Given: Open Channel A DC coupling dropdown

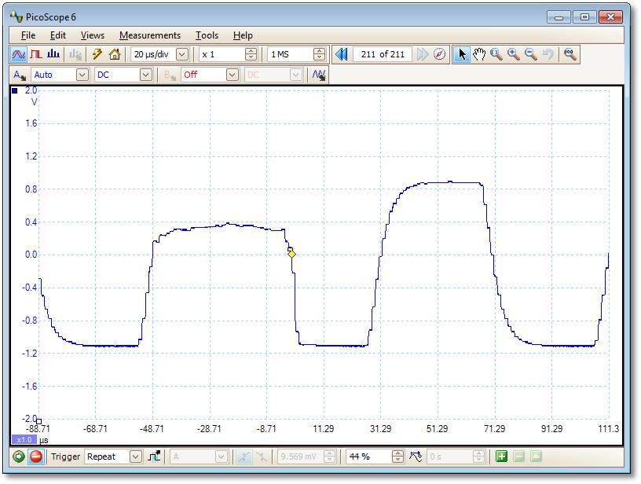Looking at the screenshot, I should point(146,75).
